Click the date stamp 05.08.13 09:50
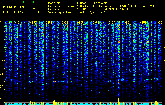 [x=13, y=12]
